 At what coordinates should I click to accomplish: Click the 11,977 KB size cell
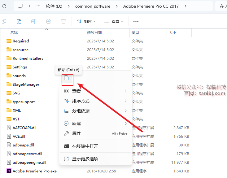point(180,163)
